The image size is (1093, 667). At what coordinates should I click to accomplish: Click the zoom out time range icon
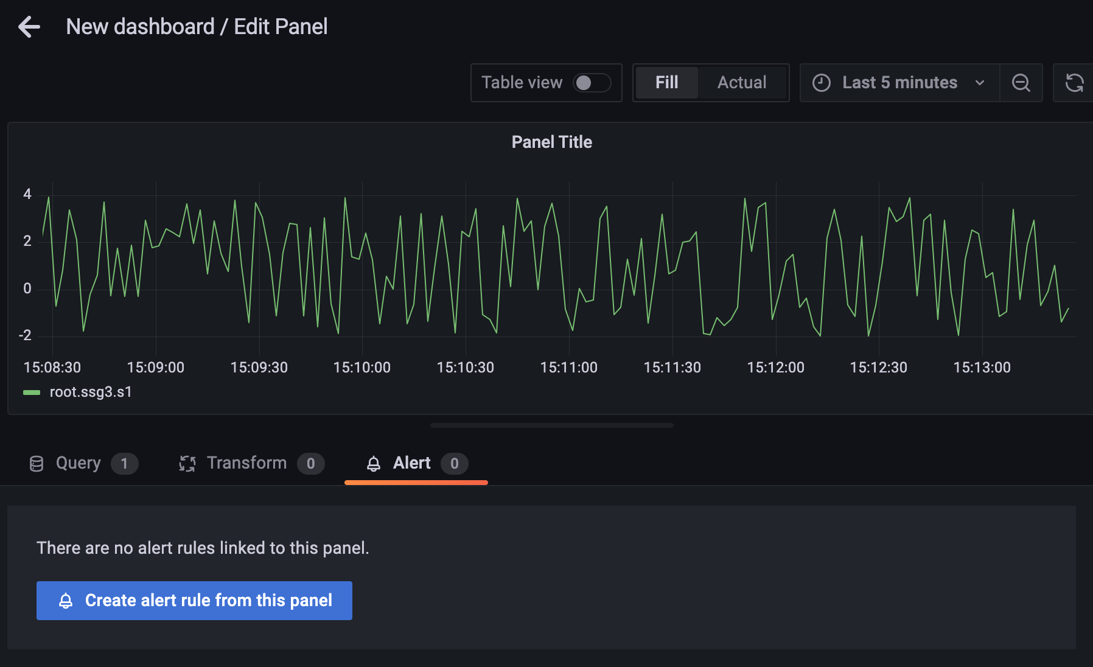(1021, 83)
